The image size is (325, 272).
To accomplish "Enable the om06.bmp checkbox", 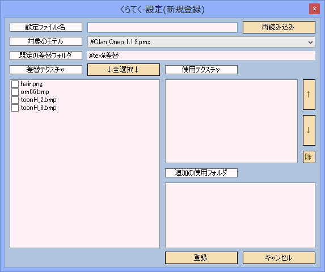I will tap(15, 92).
